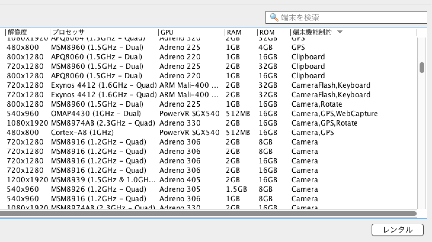Click the 4GB ROM cell
Screen dimensions: 432x242
tap(265, 47)
